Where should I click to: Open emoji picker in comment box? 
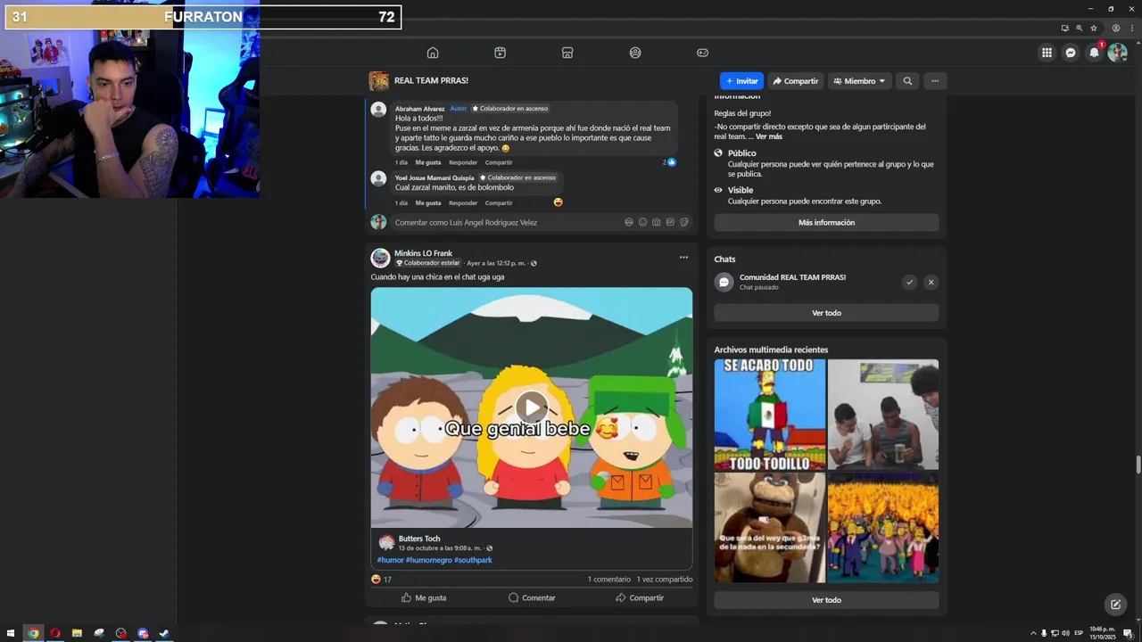(x=642, y=222)
